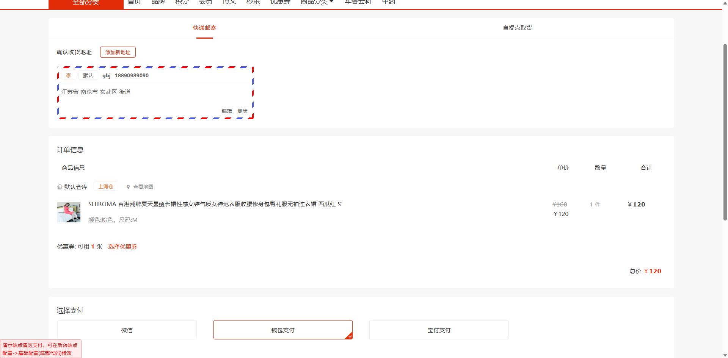Edit the gbj delivery address

227,111
